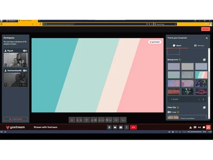213x160 pixels.
Task: Click the Loop info help icon
Action: (x=178, y=112)
